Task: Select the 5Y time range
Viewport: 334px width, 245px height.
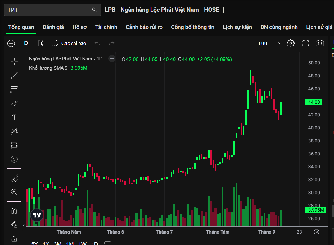Action: point(34,243)
